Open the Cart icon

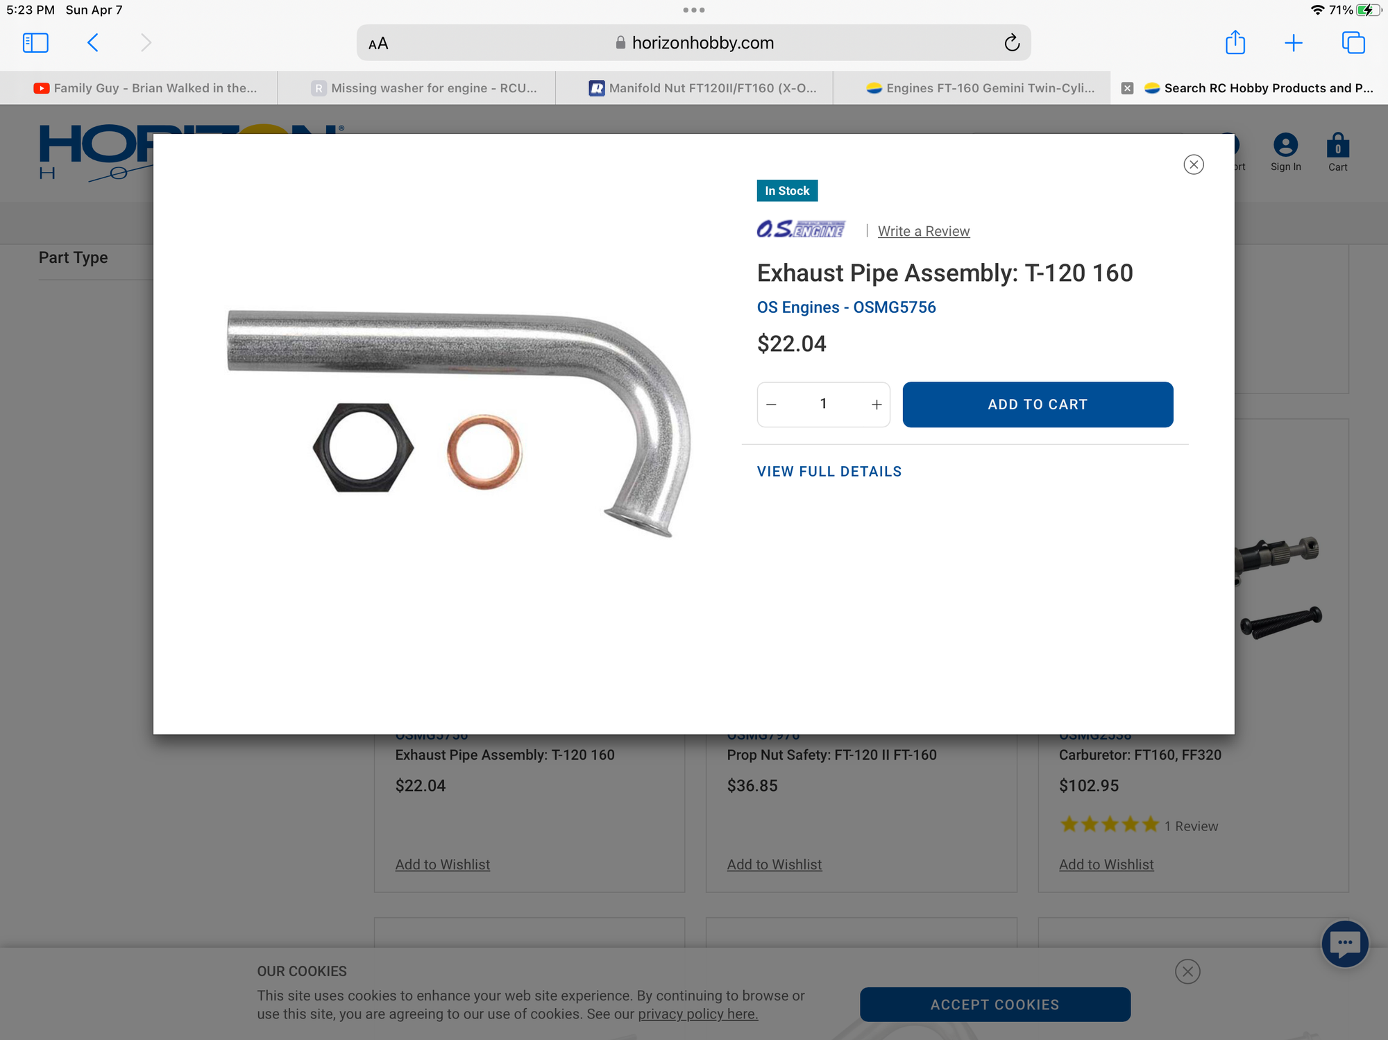pyautogui.click(x=1337, y=152)
